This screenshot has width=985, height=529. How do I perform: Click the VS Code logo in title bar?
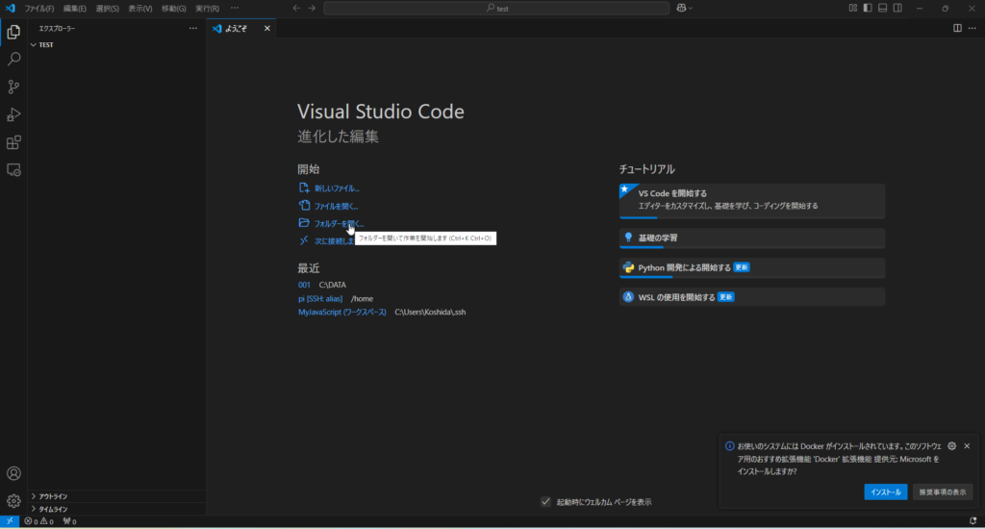[10, 8]
